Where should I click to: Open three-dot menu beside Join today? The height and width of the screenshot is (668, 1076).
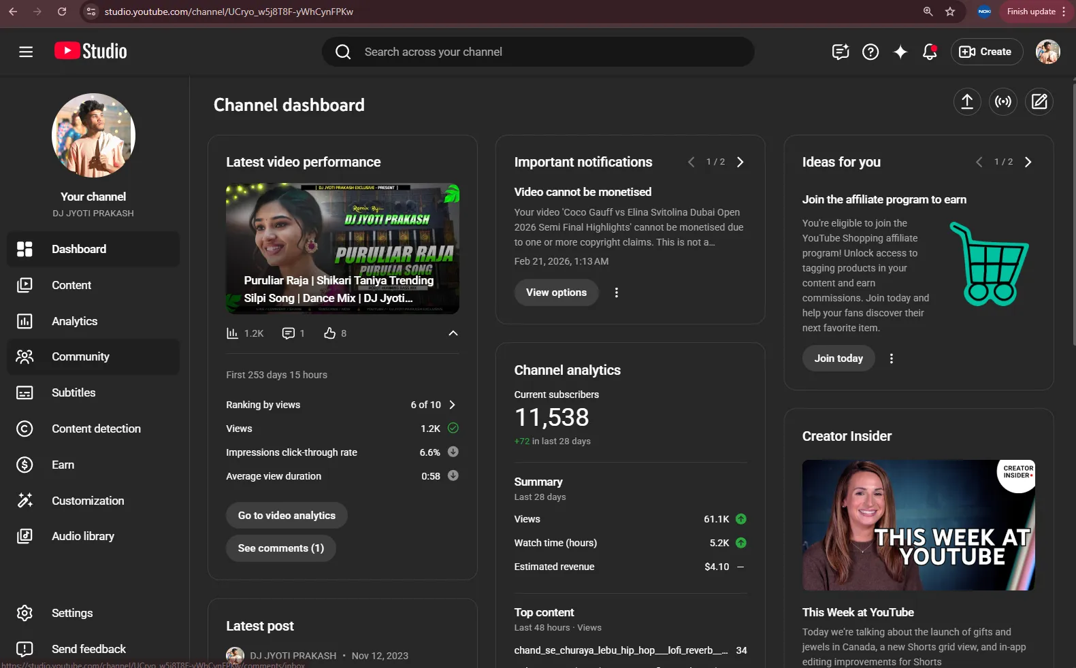[892, 358]
